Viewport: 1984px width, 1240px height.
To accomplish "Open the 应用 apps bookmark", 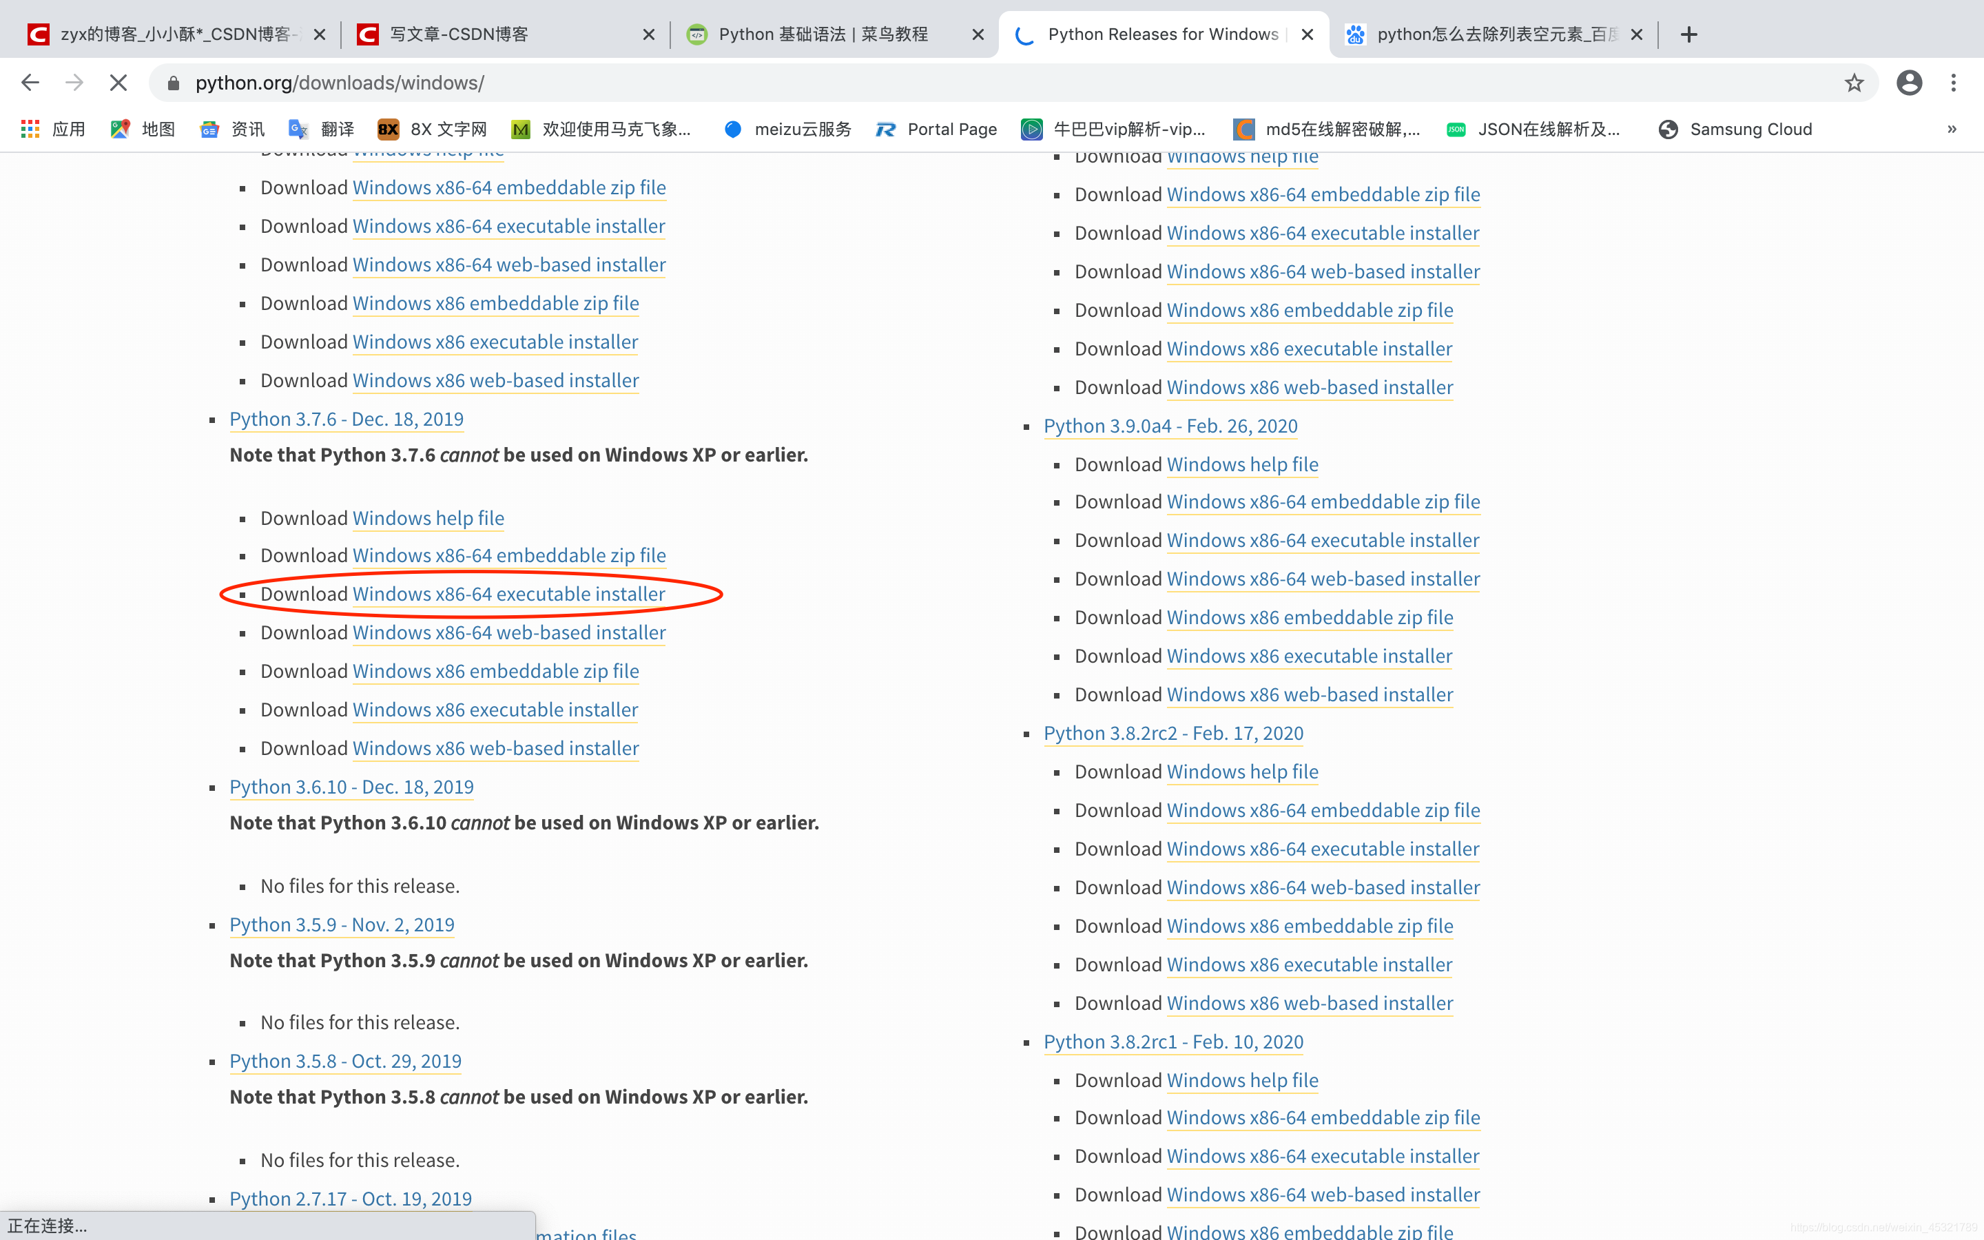I will click(53, 129).
